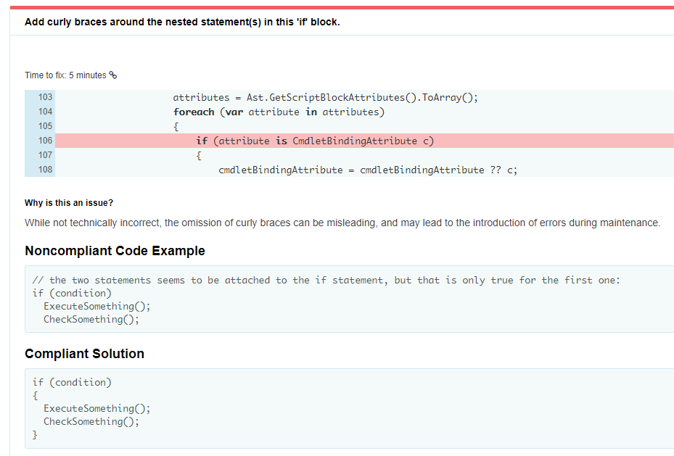674x456 pixels.
Task: Click the paragraph starting 'While not technically incorrect'
Action: pos(342,223)
